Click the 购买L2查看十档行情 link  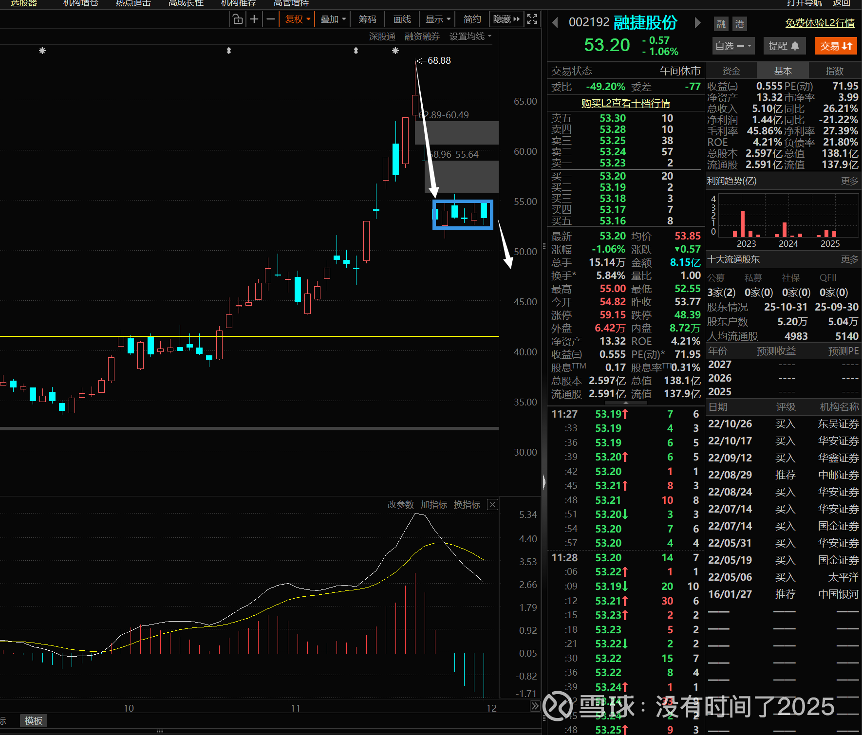tap(625, 103)
